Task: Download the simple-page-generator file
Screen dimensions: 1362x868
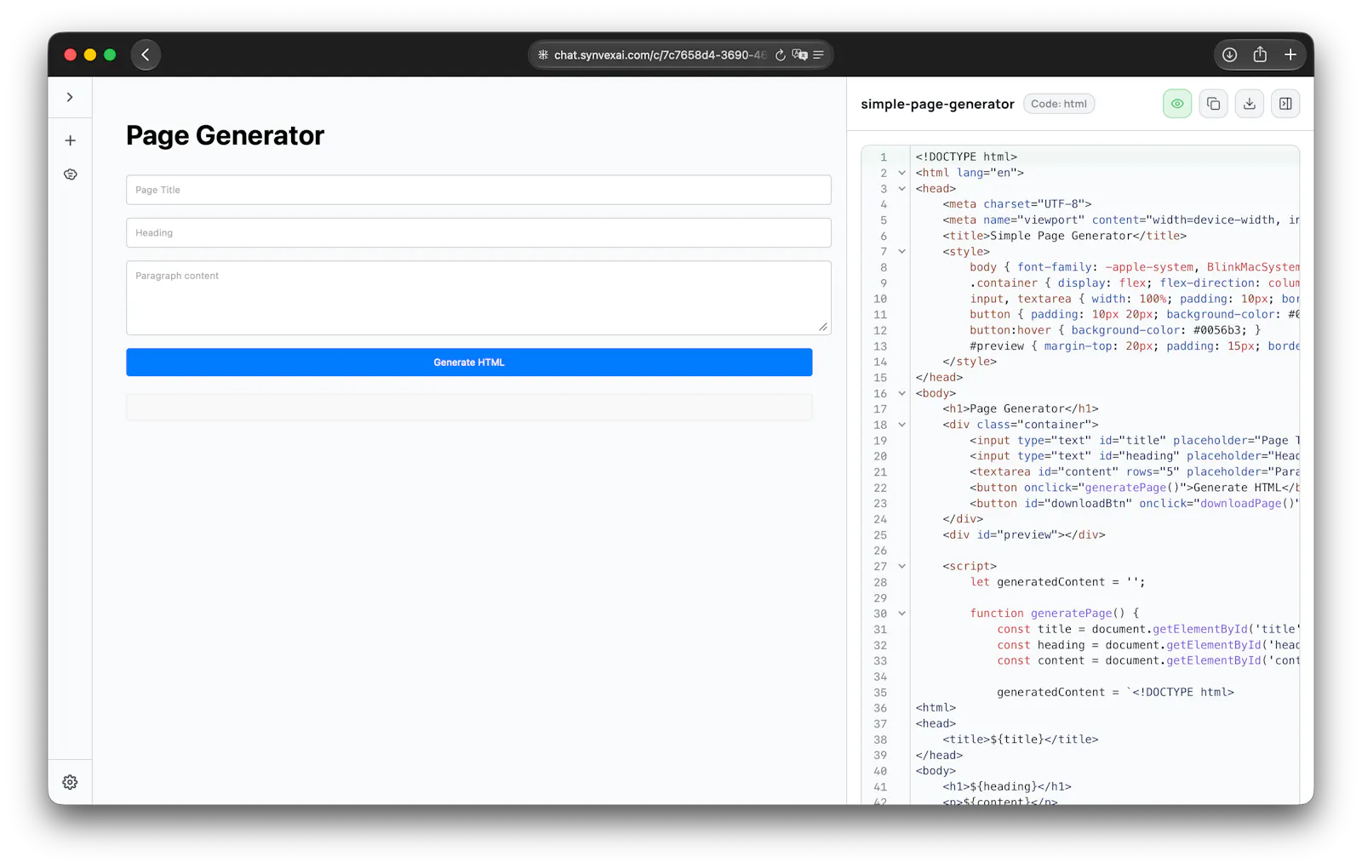Action: pos(1249,104)
